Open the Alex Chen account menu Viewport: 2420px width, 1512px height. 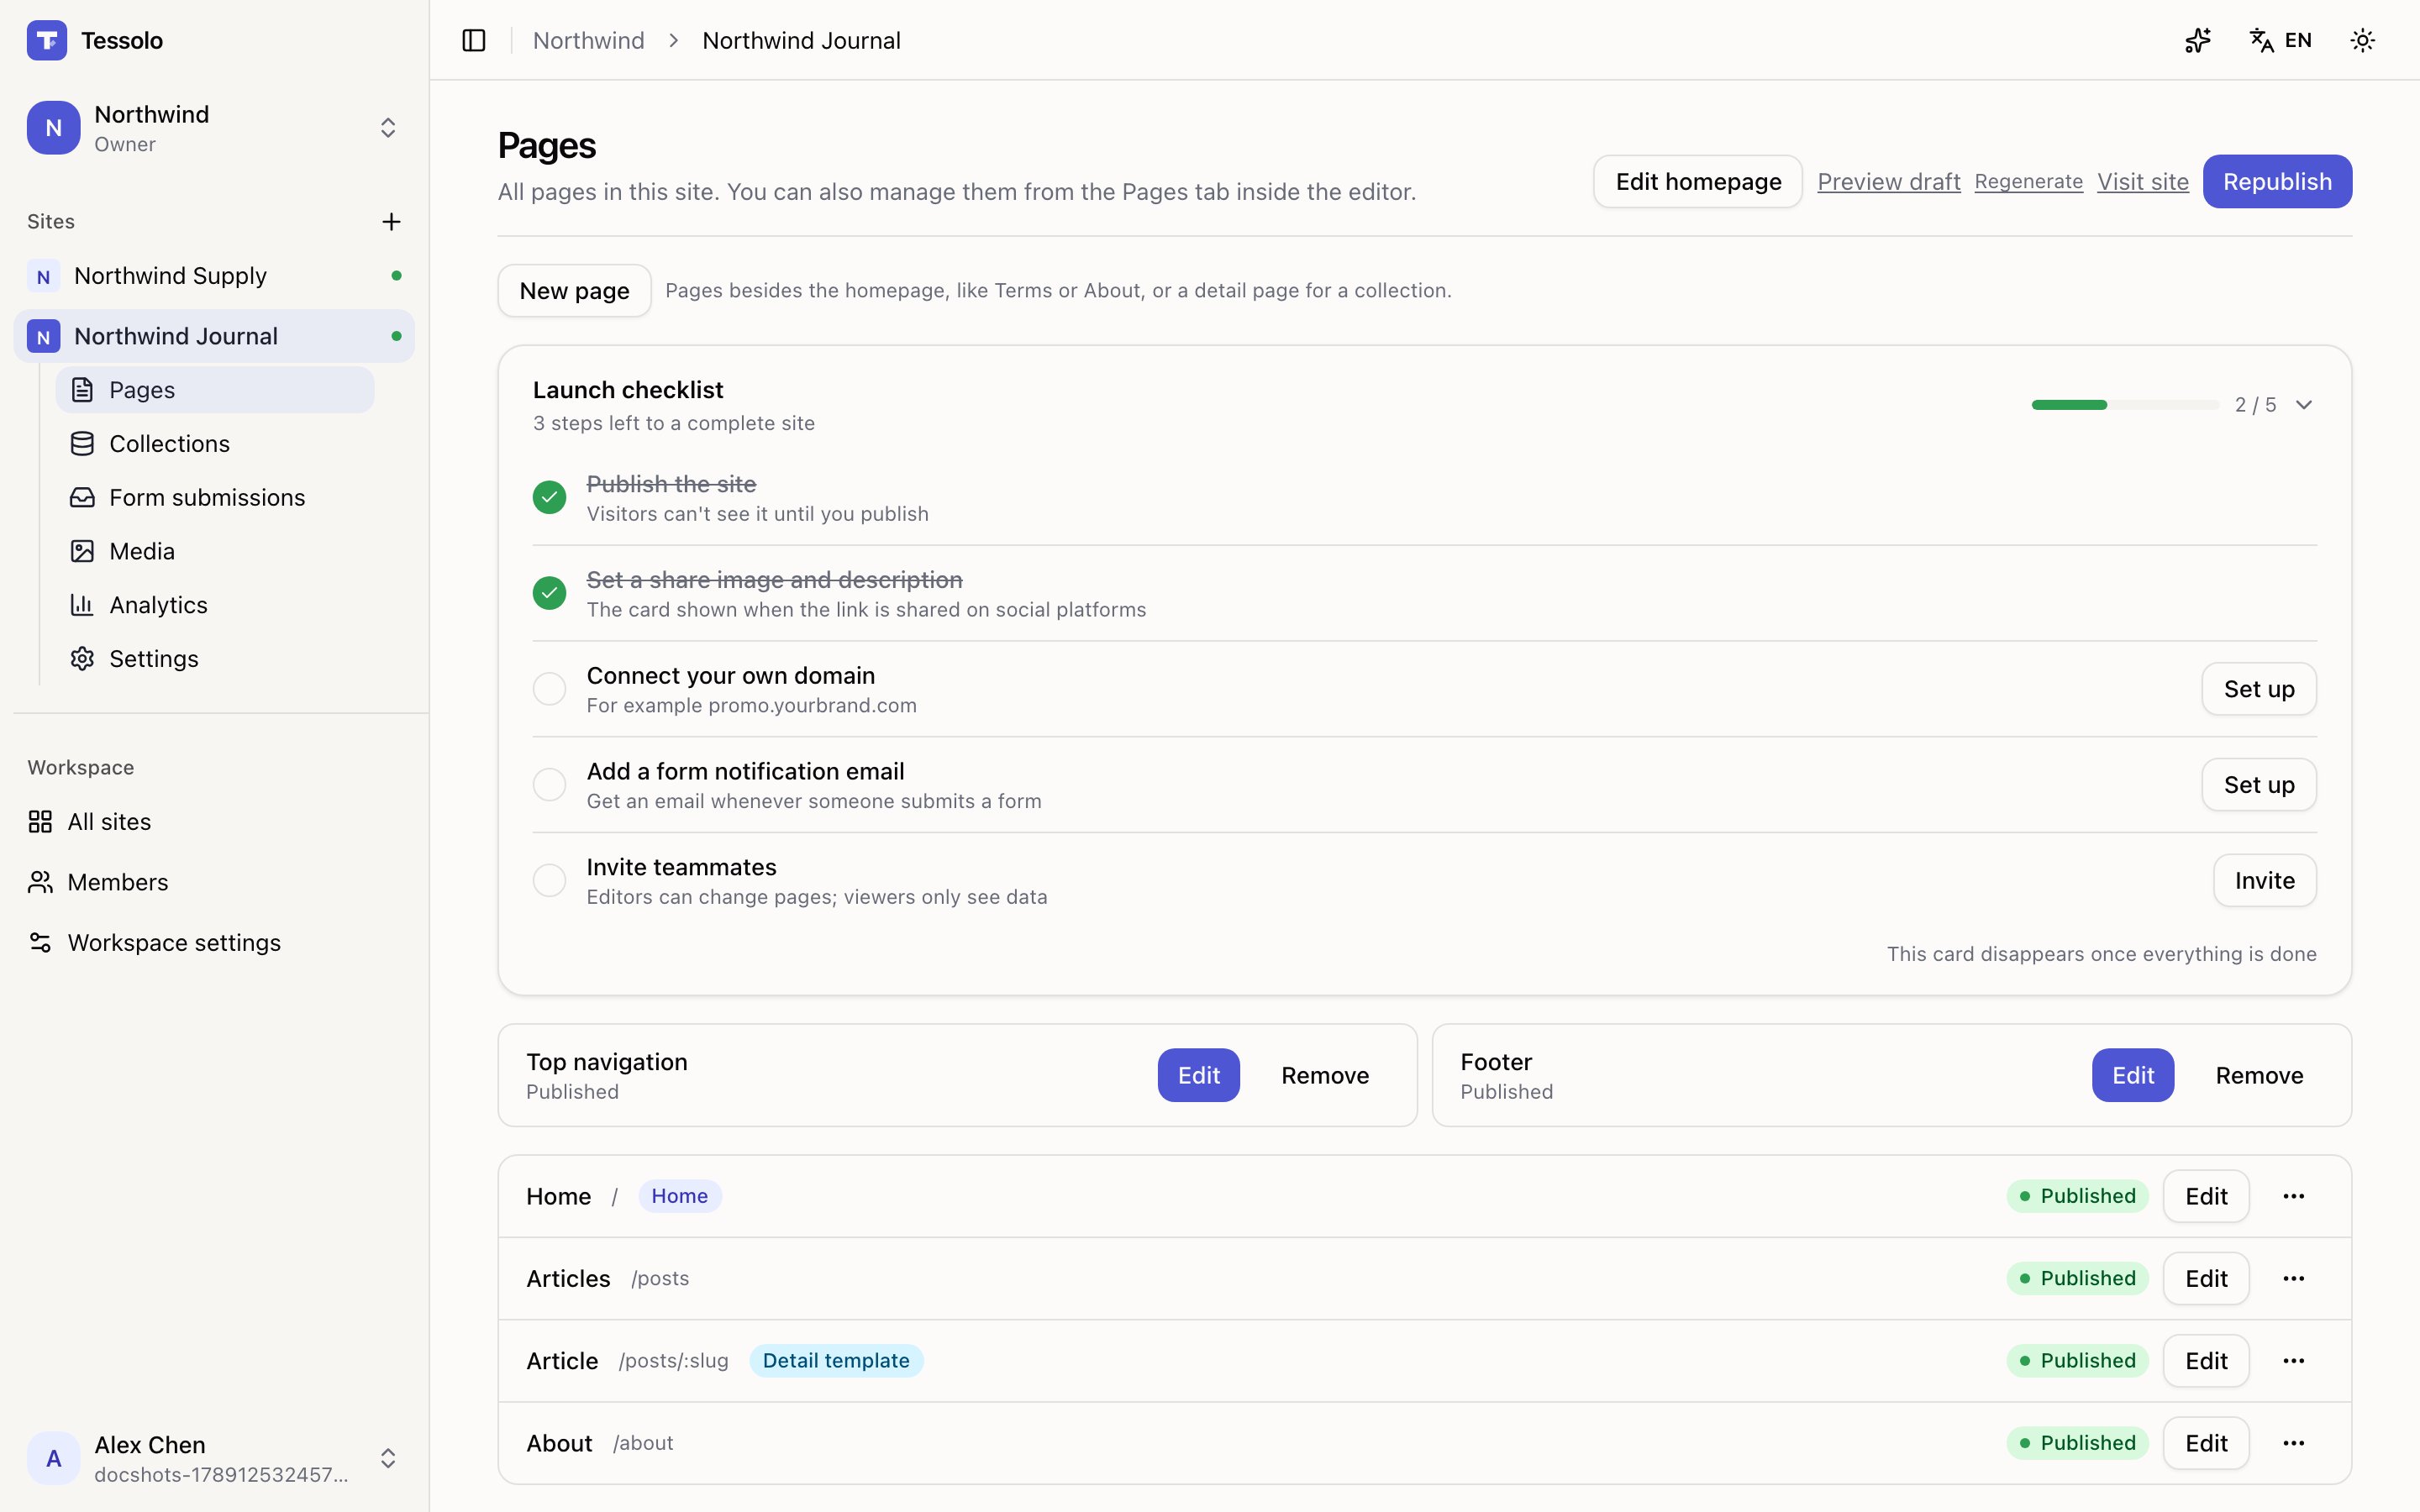[x=214, y=1458]
